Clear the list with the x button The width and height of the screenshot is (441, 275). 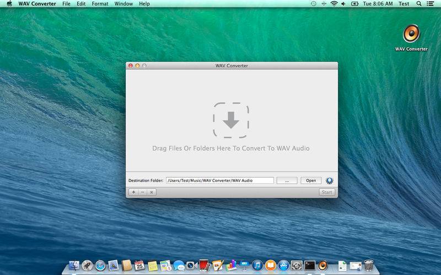pos(152,192)
